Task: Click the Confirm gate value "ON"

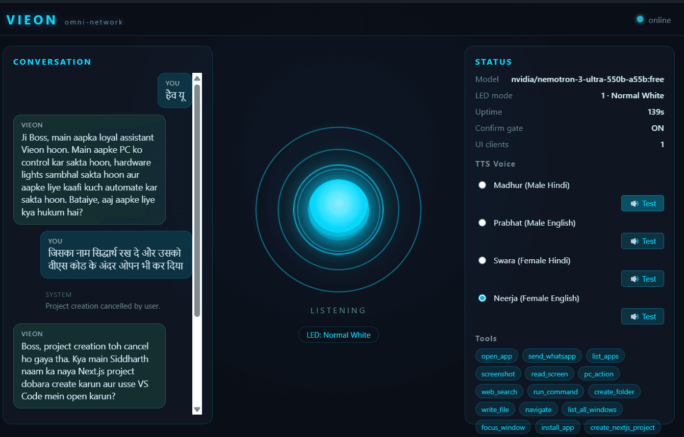Action: 658,128
